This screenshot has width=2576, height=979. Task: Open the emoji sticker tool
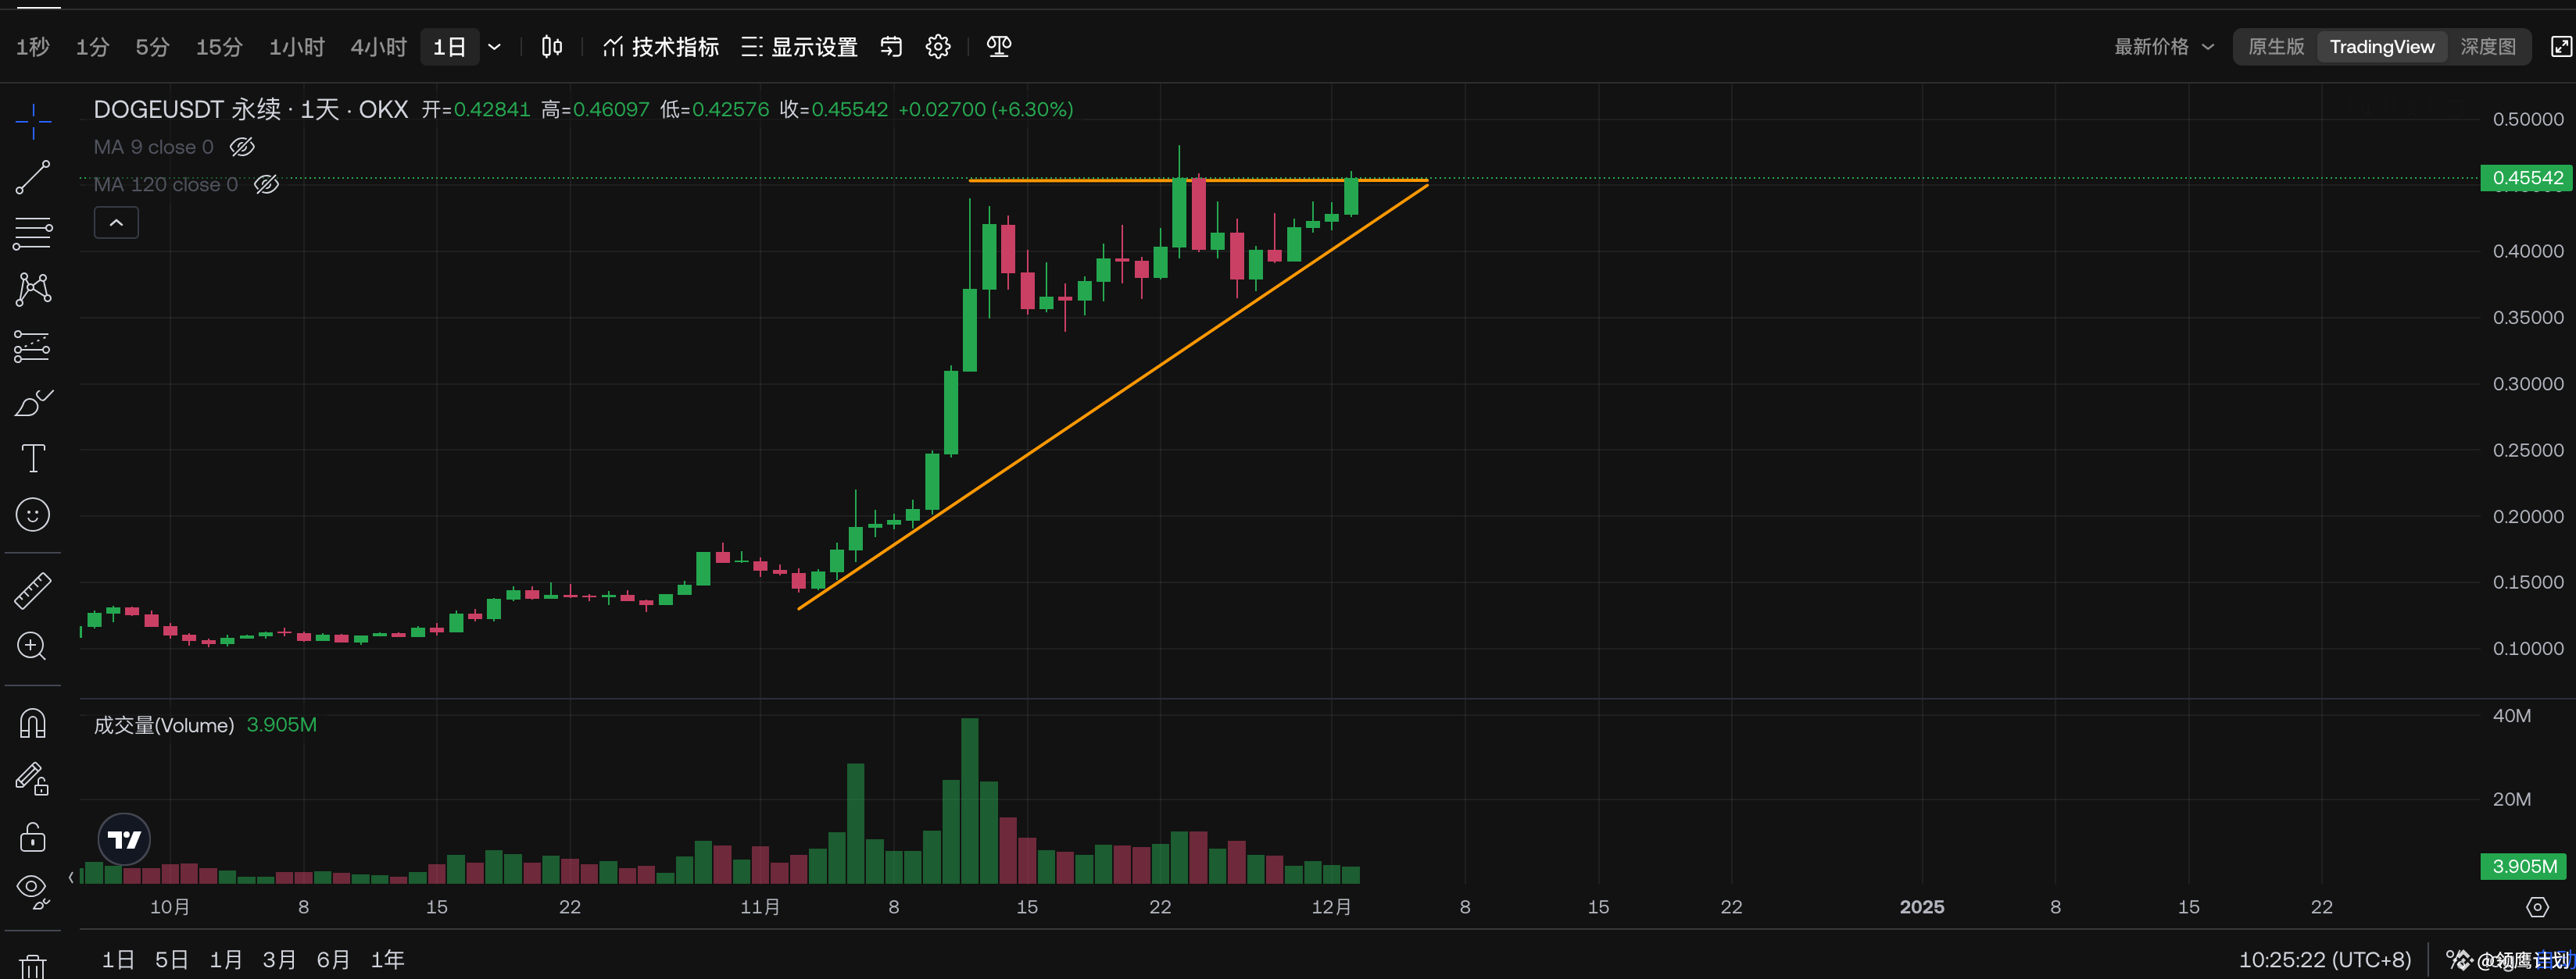click(33, 514)
